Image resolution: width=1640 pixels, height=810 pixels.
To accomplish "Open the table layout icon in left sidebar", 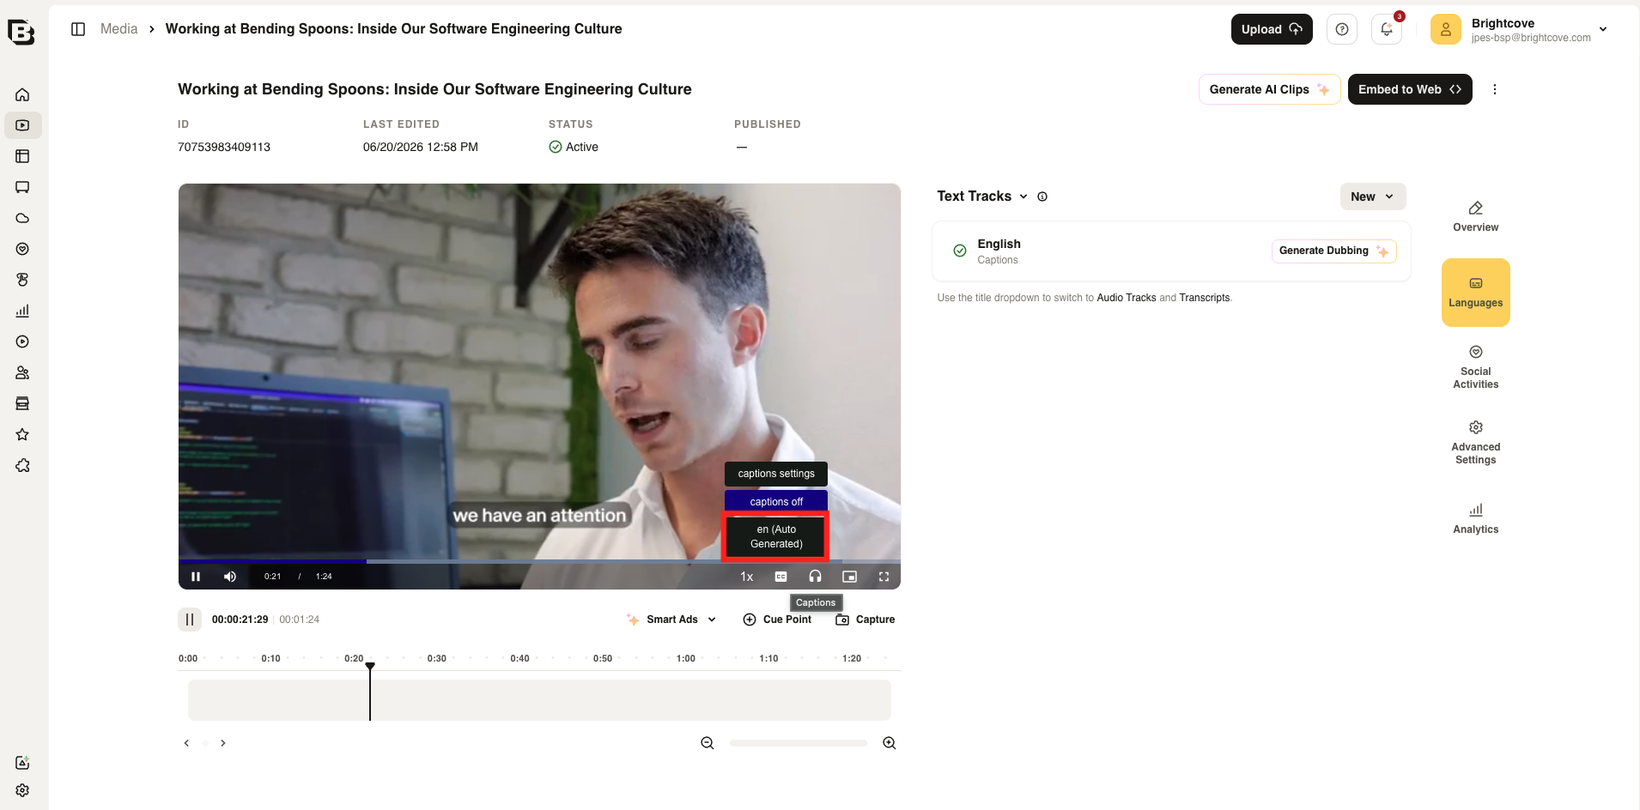I will [22, 156].
